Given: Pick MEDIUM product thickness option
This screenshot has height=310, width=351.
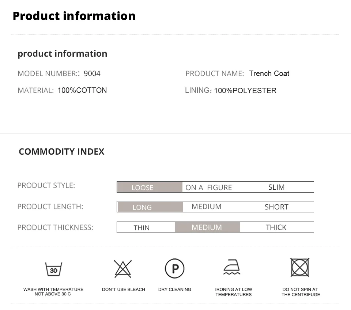Looking at the screenshot, I should pos(207,227).
